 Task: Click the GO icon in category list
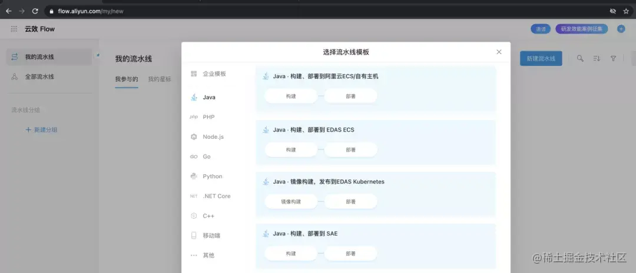pos(194,157)
